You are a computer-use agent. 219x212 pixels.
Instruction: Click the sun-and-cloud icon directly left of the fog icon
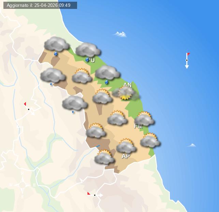[x=102, y=96]
